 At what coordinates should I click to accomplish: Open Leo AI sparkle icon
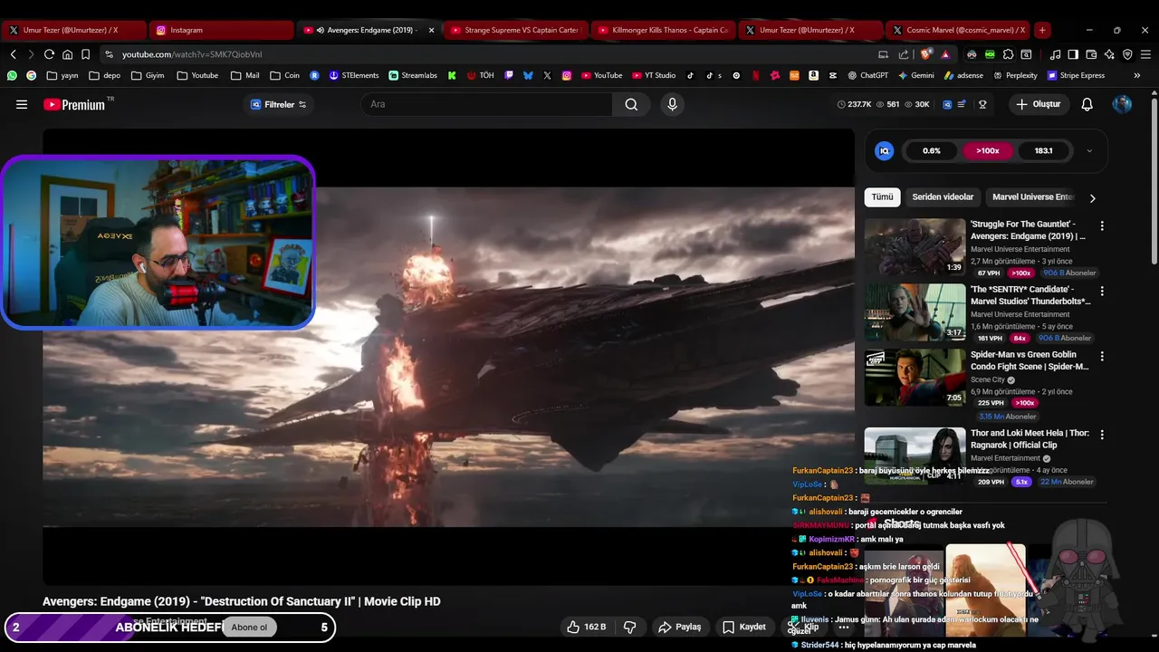[x=1109, y=54]
